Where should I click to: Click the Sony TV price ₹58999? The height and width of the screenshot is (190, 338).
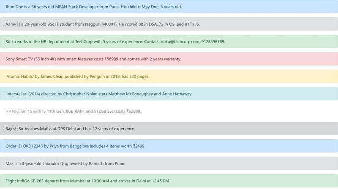click(112, 59)
